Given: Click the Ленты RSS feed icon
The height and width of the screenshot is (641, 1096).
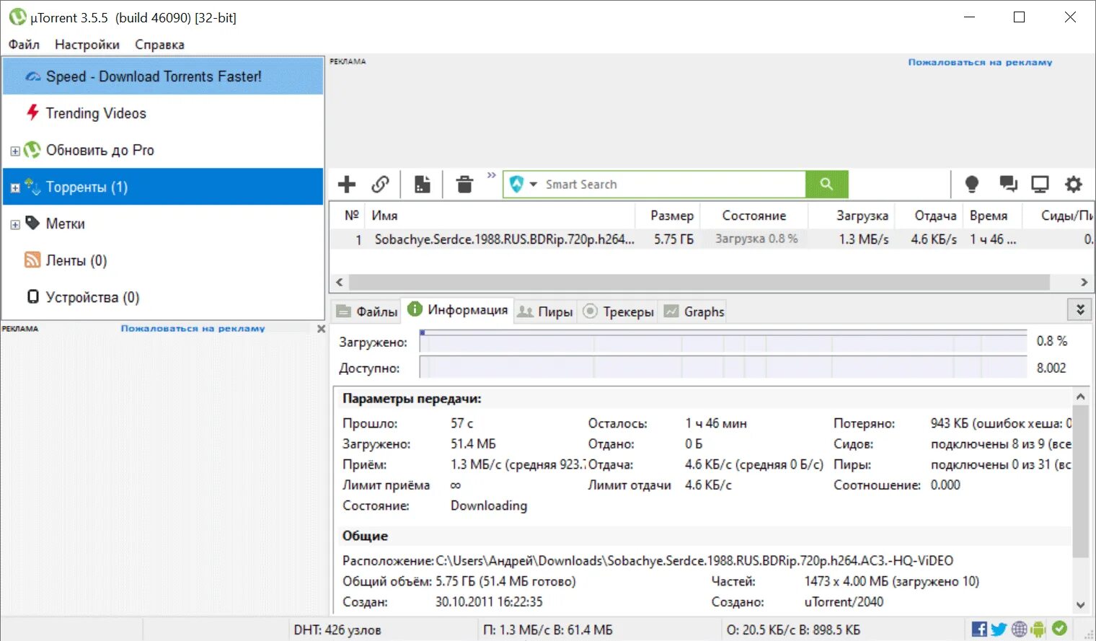Looking at the screenshot, I should [32, 260].
